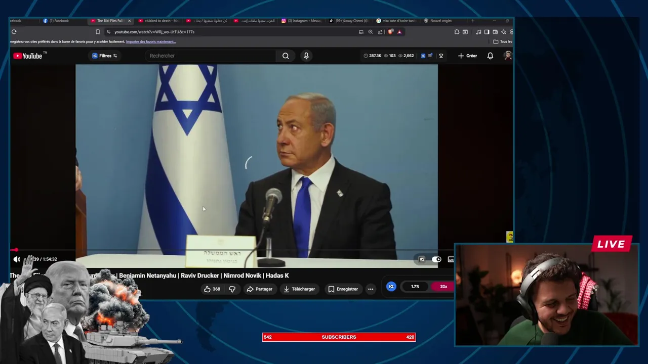Toggle the autoplay switch in player

(x=436, y=259)
